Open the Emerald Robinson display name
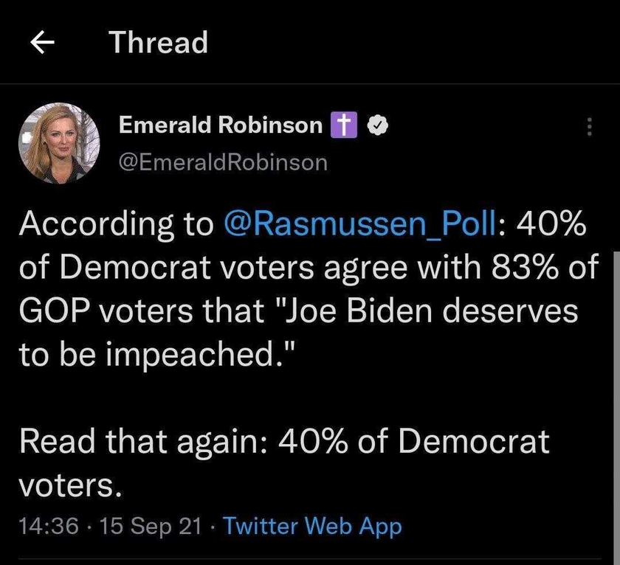This screenshot has width=620, height=565. [221, 125]
